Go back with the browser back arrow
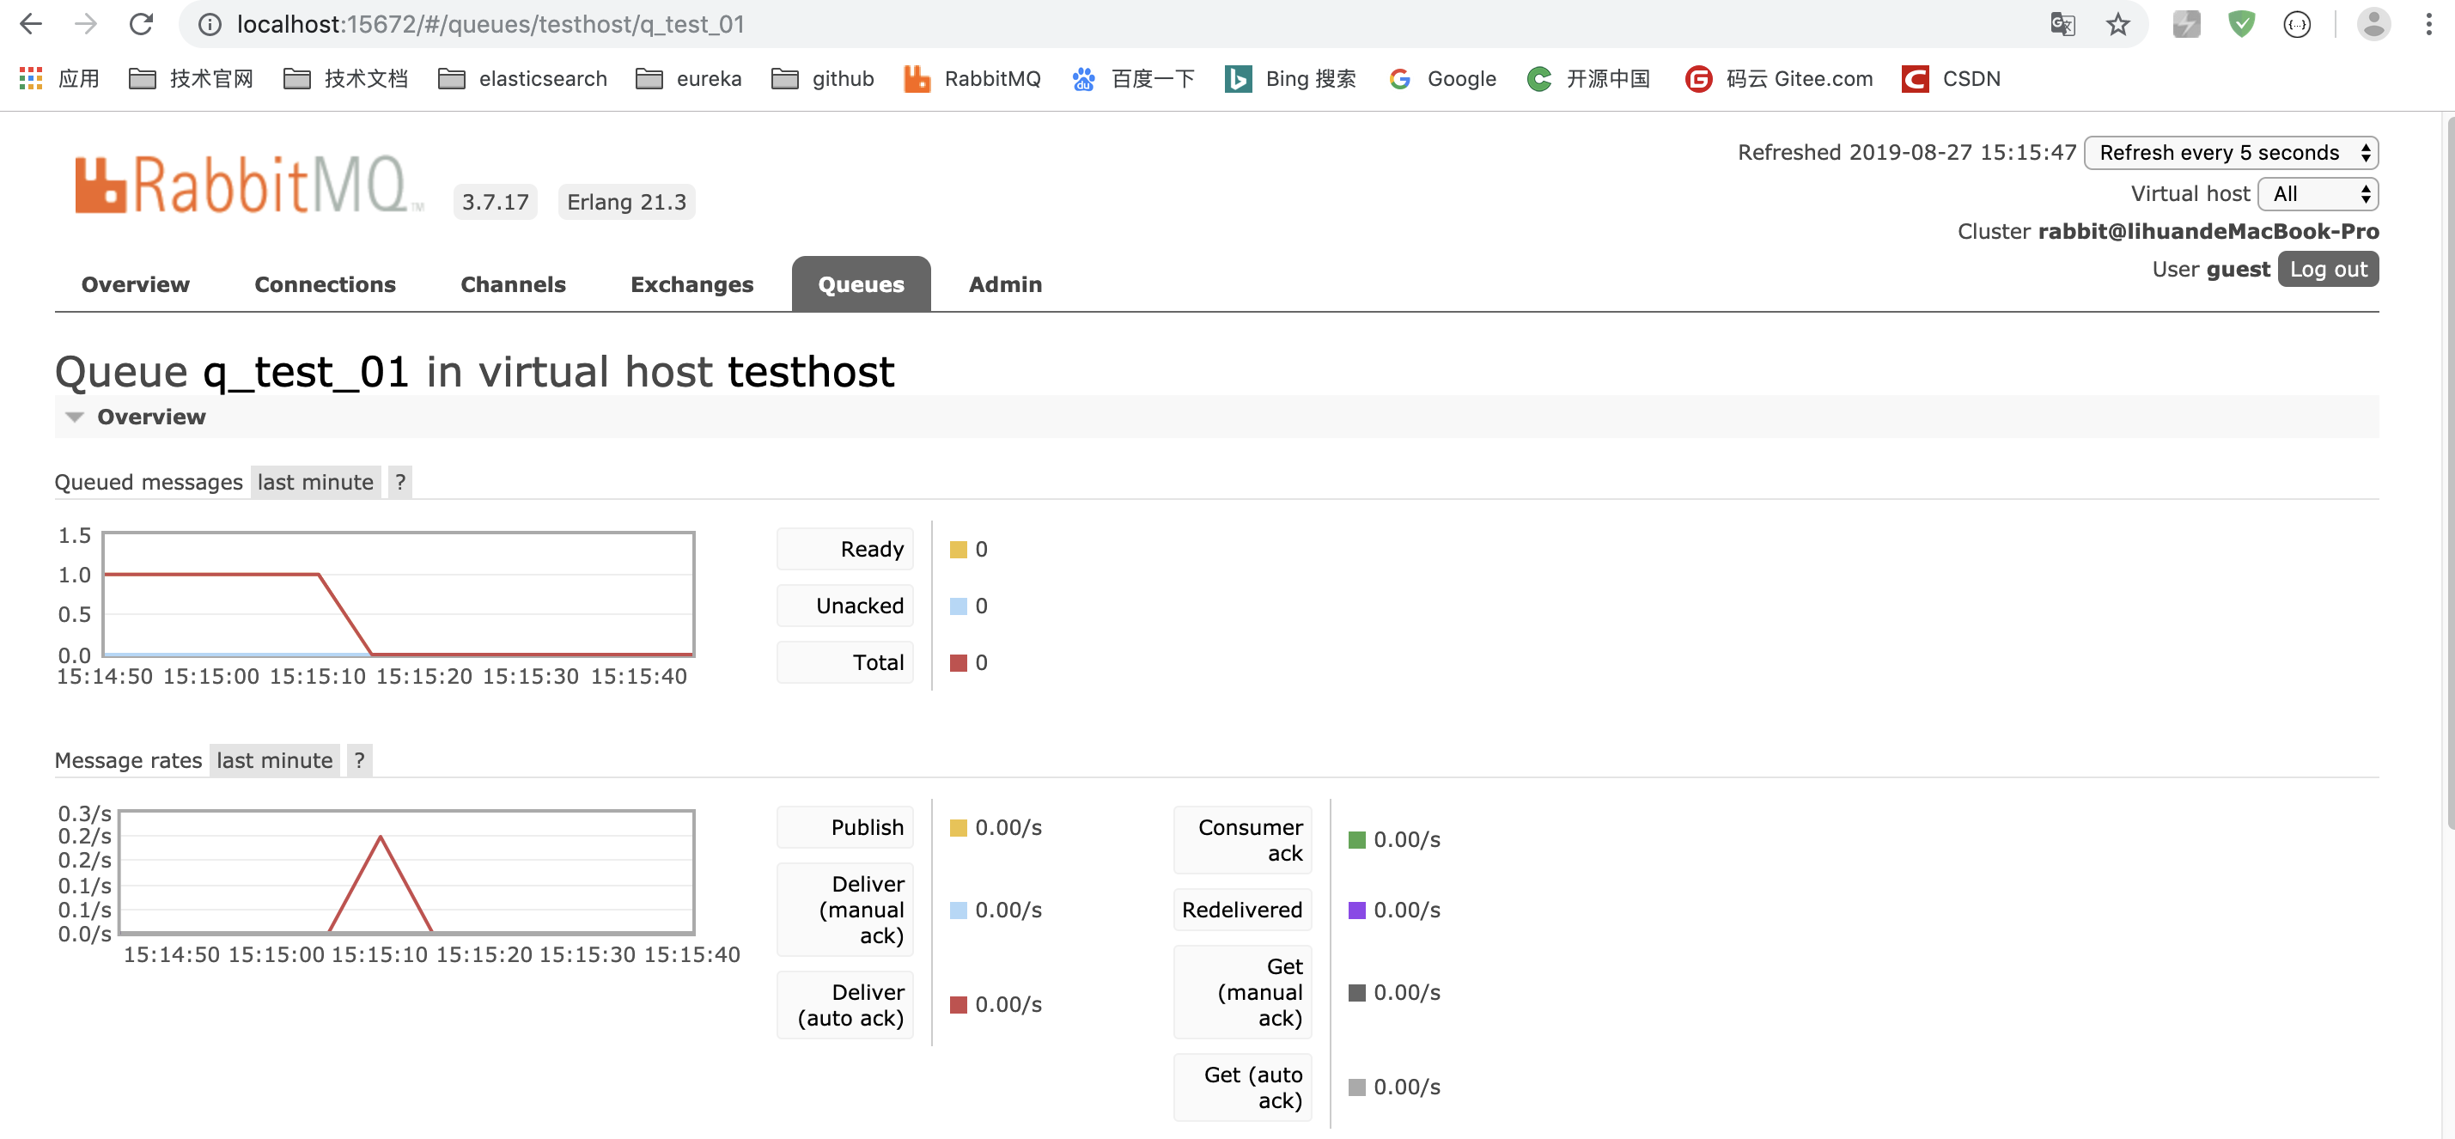This screenshot has height=1139, width=2455. point(31,24)
